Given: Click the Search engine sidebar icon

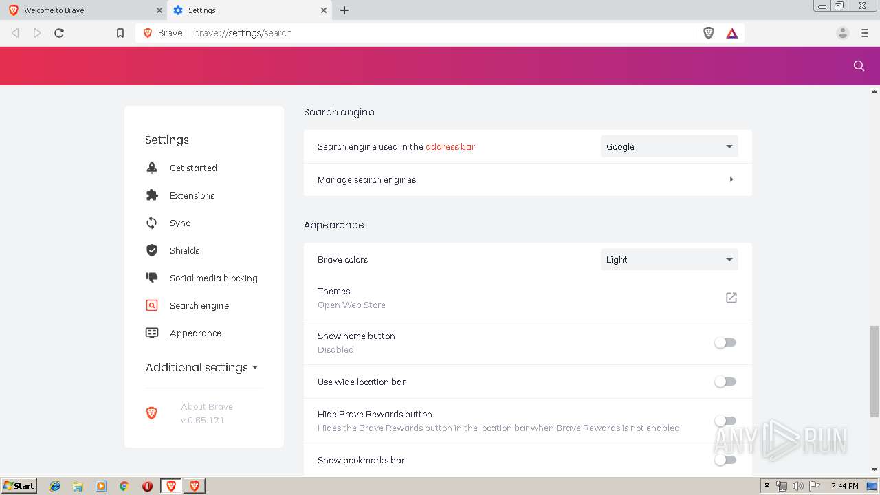Looking at the screenshot, I should tap(152, 305).
